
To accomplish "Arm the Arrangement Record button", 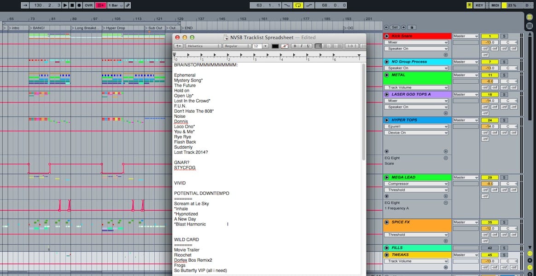I will (80, 5).
